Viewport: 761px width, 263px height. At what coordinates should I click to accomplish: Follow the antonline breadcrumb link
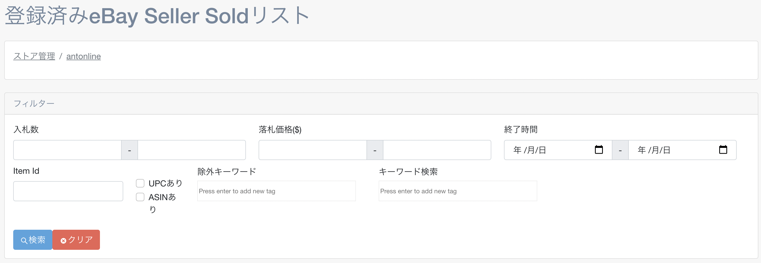(x=83, y=56)
